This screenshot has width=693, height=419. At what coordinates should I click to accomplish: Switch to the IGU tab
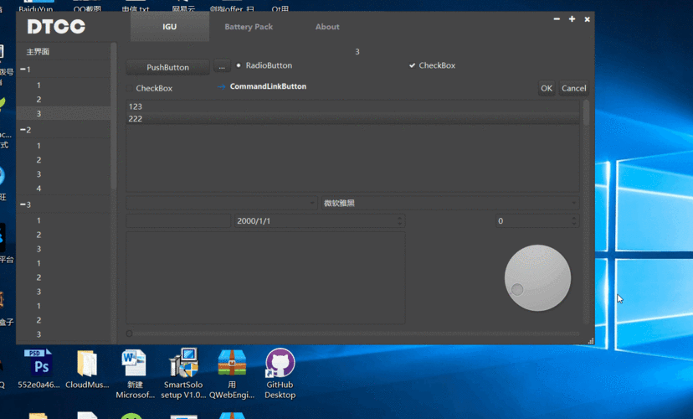tap(170, 27)
